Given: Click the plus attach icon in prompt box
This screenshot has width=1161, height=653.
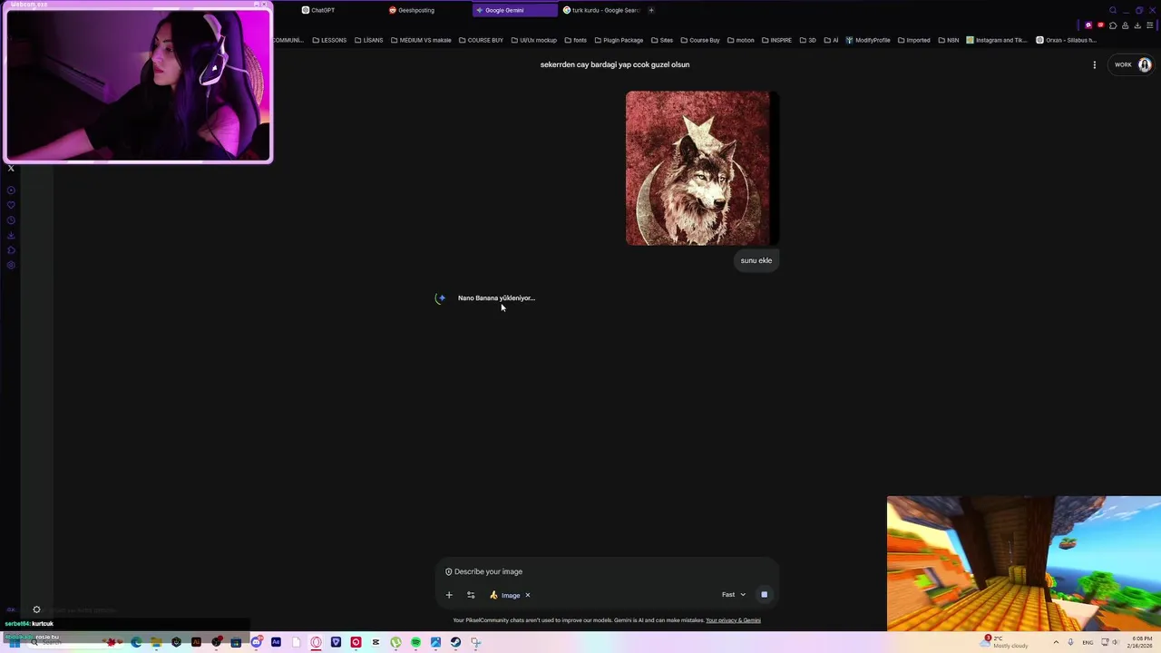Looking at the screenshot, I should (x=449, y=595).
